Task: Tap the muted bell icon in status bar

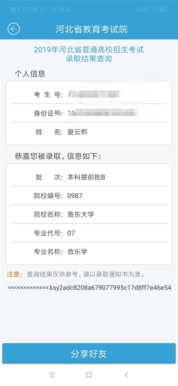Action: click(43, 9)
